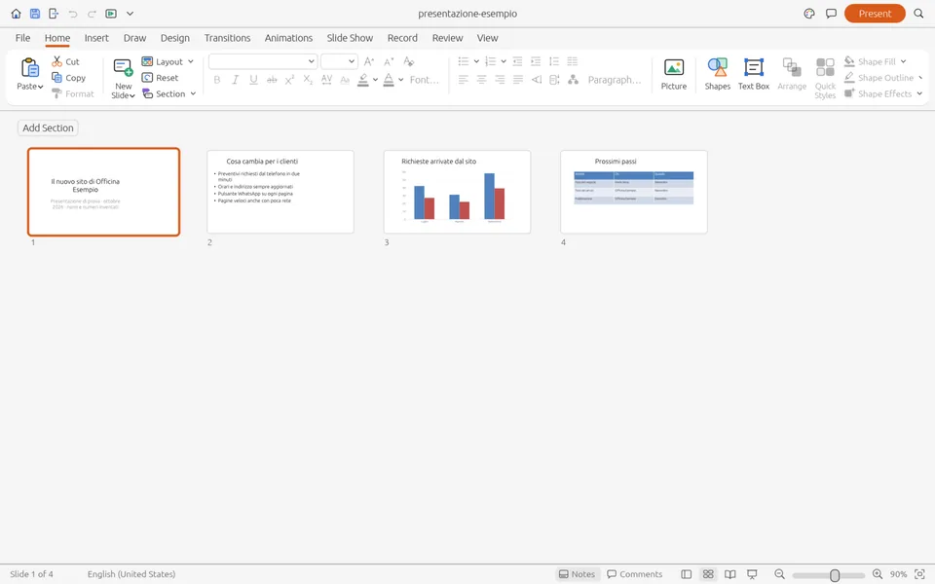Open the Paragraph… dialog button

pyautogui.click(x=615, y=80)
